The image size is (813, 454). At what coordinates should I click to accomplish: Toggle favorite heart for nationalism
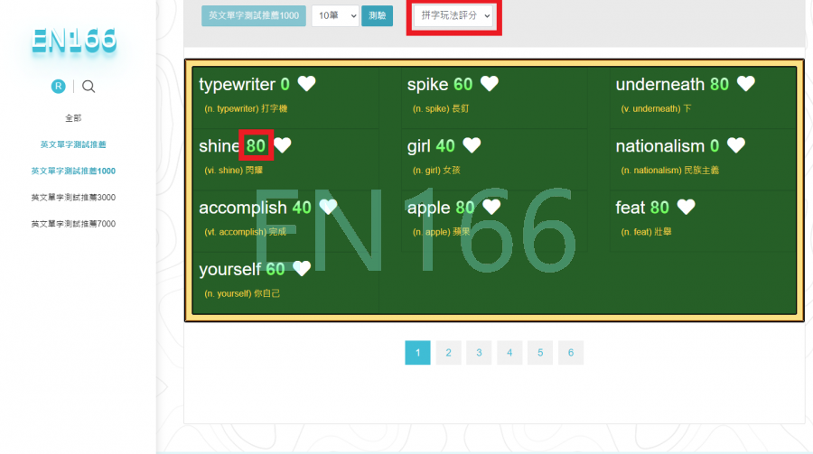tap(736, 145)
